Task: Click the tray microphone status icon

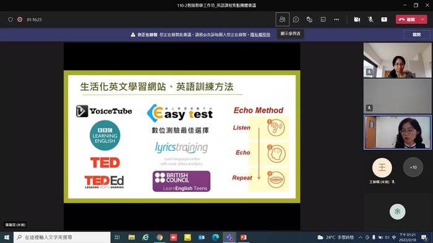Action: click(374, 237)
